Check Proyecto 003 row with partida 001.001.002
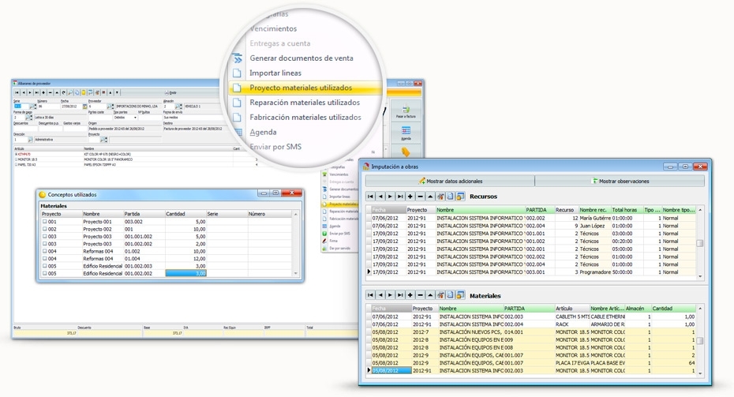 coord(45,237)
